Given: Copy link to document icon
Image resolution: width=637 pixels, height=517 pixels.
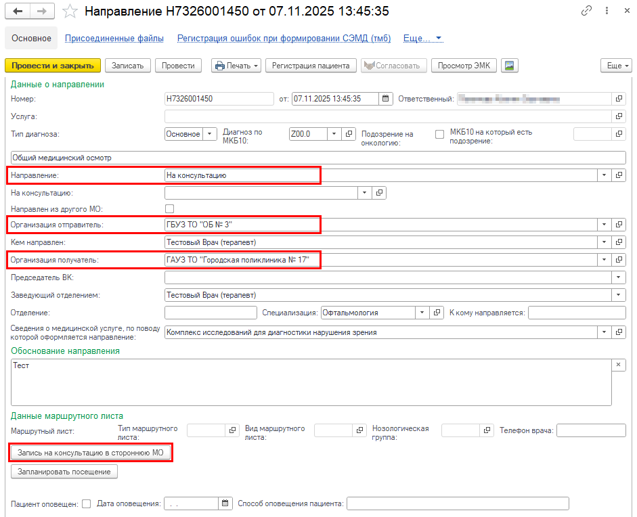Looking at the screenshot, I should [x=586, y=12].
